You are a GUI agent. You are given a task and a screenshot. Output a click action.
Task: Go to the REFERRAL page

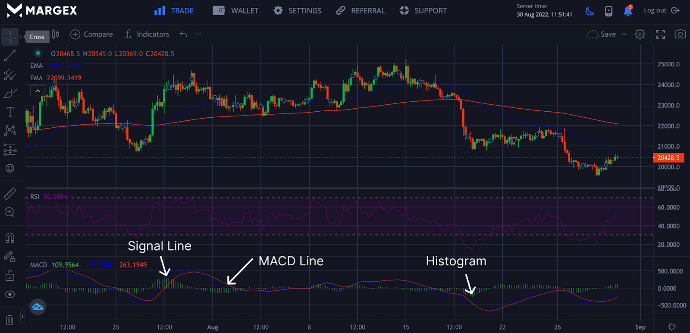pos(361,11)
